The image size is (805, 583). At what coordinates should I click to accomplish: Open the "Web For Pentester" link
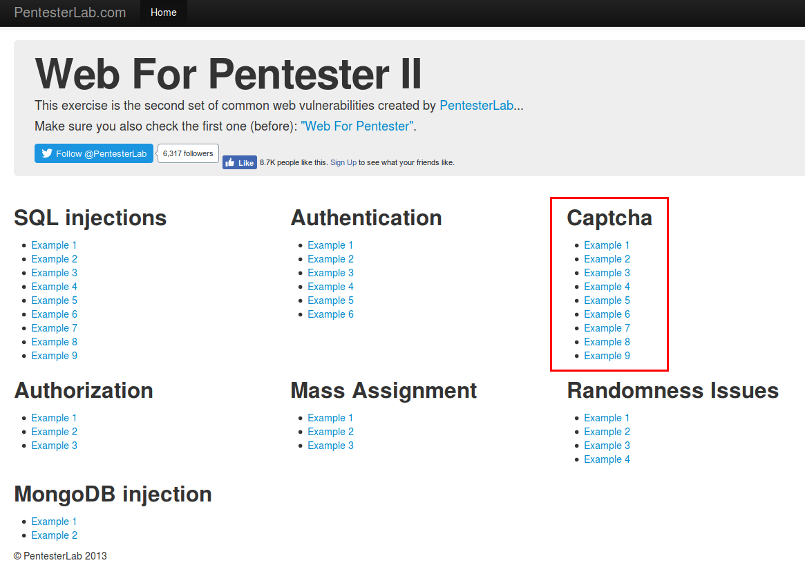coord(357,126)
